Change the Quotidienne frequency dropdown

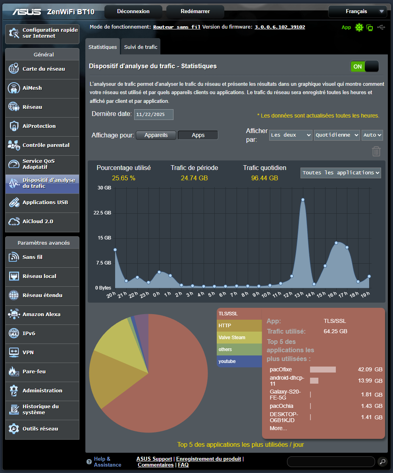coord(337,135)
